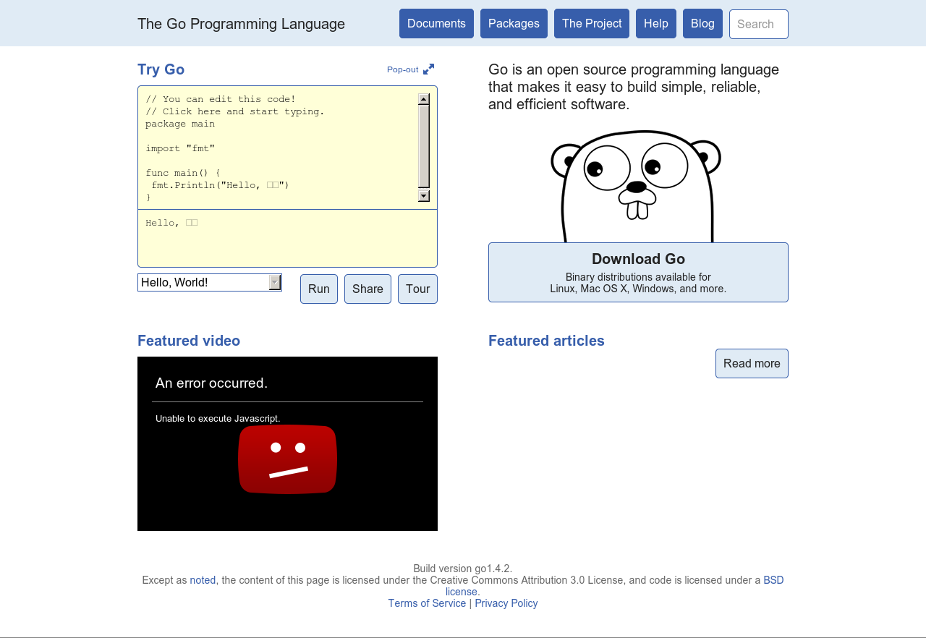Click the Go gopher mascot image

pos(636,186)
